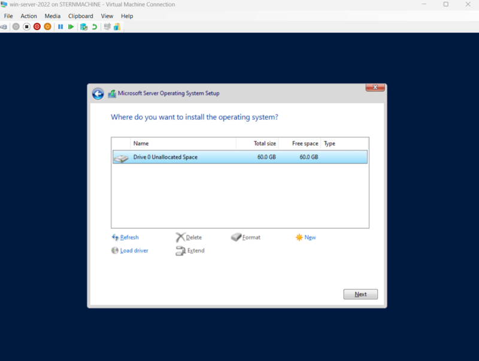Click the VM Connection title bar icon
Viewport: 479px width, 361px height.
[4, 4]
